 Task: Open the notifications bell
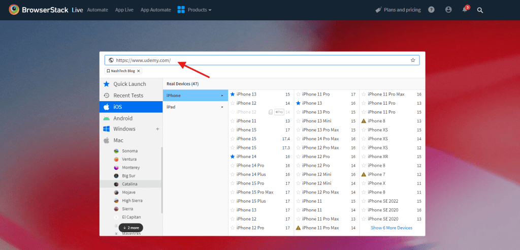[x=465, y=10]
